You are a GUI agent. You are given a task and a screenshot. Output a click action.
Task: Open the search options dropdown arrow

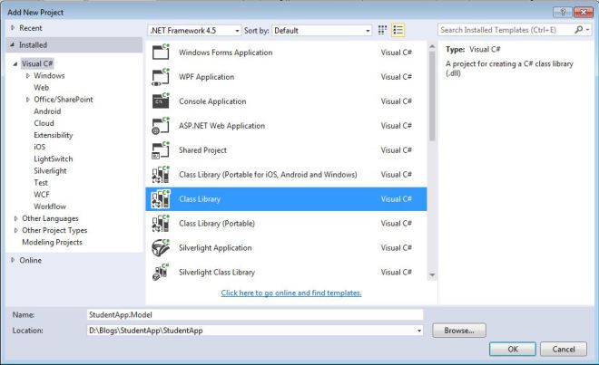[588, 30]
